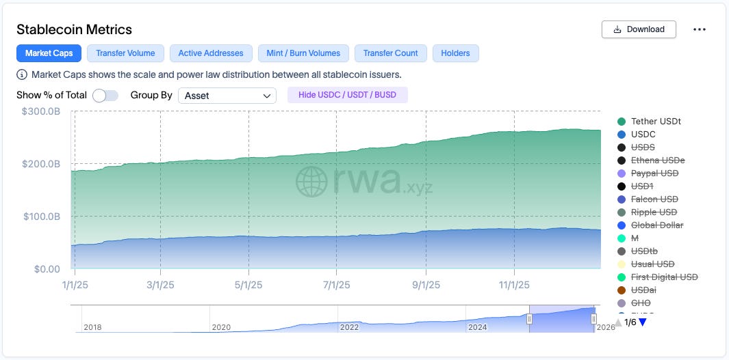
Task: Show the USD1 legend series
Action: [637, 186]
